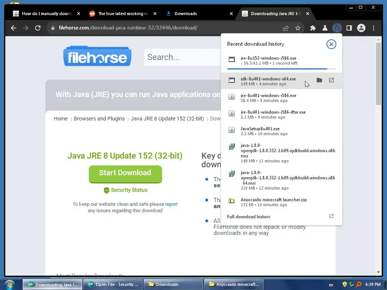This screenshot has height=290, width=387.
Task: Close 'The true latest working' tab
Action: click(x=155, y=14)
